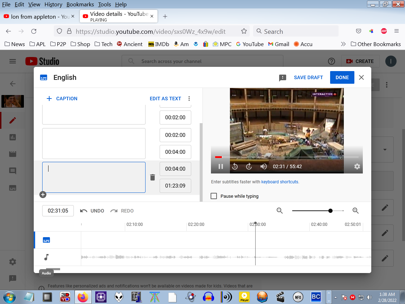This screenshot has width=405, height=304.
Task: Save the subtitle draft
Action: tap(308, 77)
